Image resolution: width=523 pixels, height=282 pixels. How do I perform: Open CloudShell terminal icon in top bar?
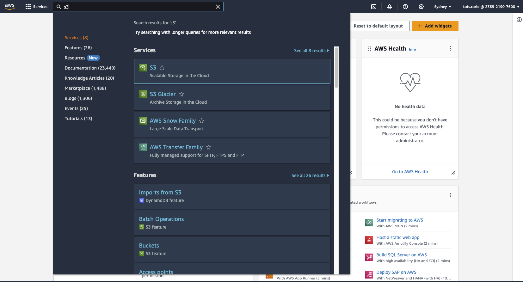coord(374,7)
